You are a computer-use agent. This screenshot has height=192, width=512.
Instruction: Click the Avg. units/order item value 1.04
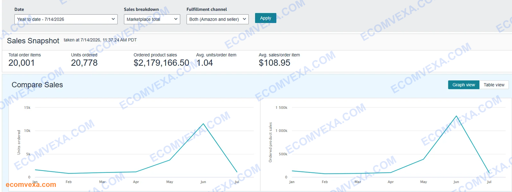click(x=204, y=63)
